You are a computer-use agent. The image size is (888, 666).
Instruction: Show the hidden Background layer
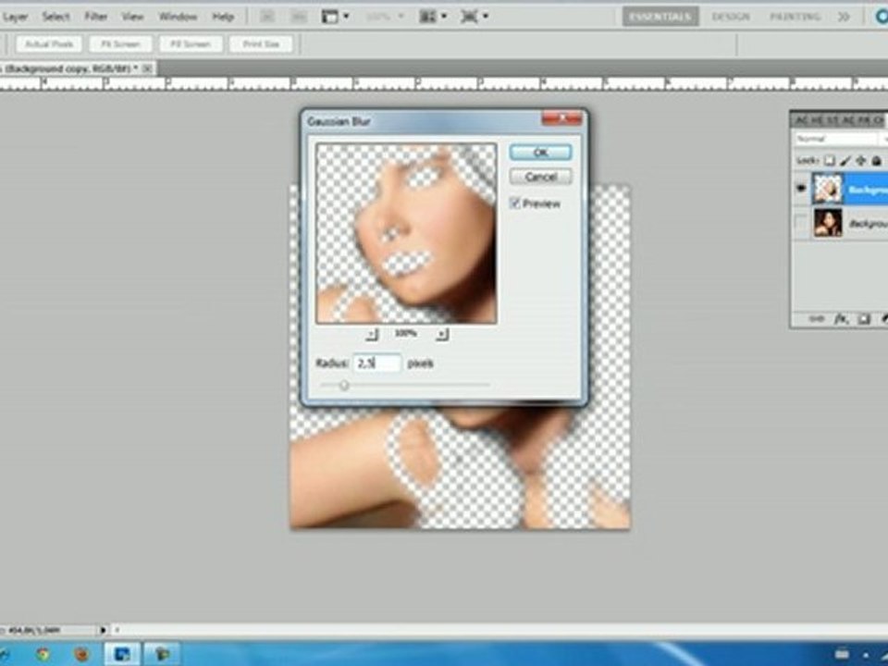point(801,223)
